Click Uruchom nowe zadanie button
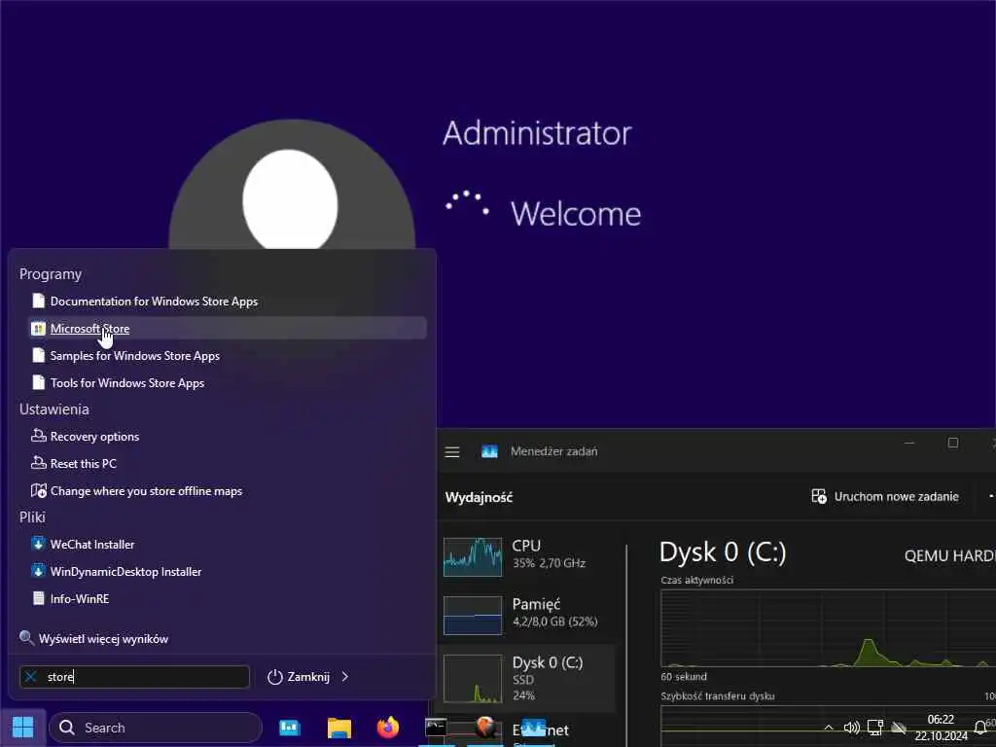The width and height of the screenshot is (996, 747). coord(885,496)
